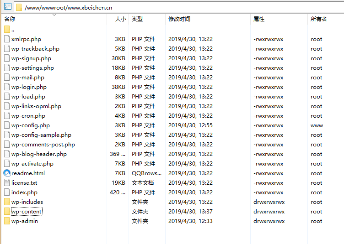Select the wp-links-opml.php file icon
Screen dimensions: 344x244
[x=7, y=106]
